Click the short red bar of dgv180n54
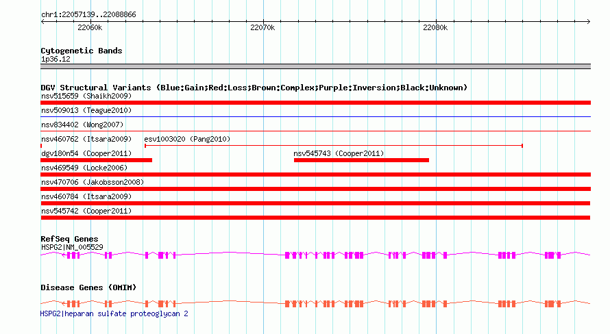The height and width of the screenshot is (334, 610). tap(97, 160)
